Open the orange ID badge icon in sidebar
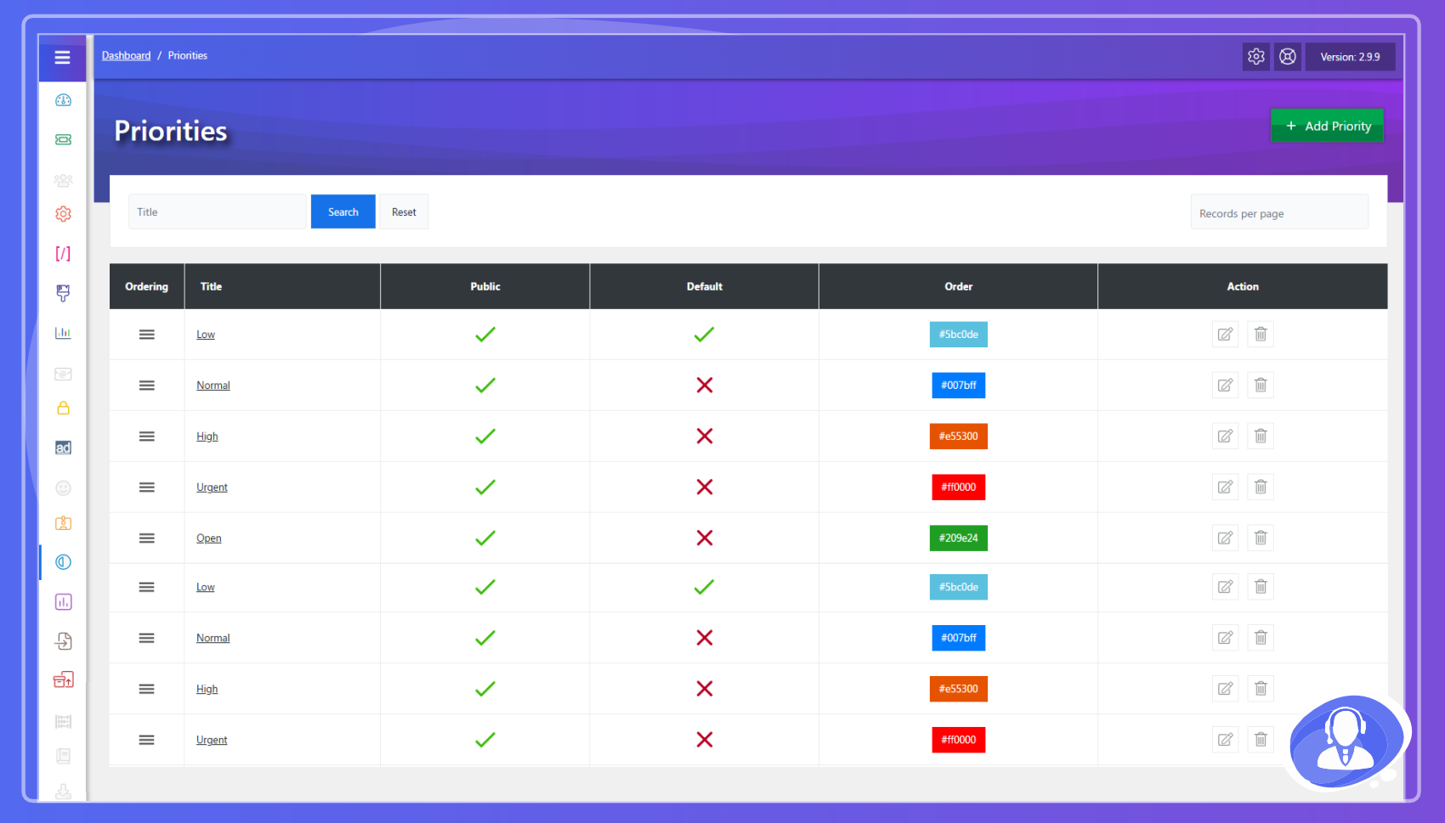Image resolution: width=1445 pixels, height=823 pixels. click(x=63, y=523)
